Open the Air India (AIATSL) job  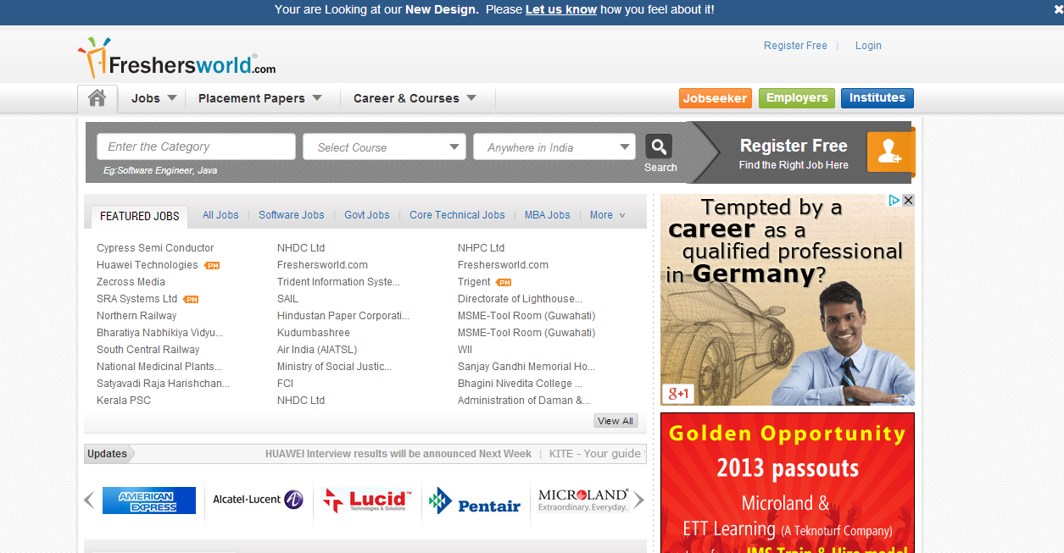point(317,350)
